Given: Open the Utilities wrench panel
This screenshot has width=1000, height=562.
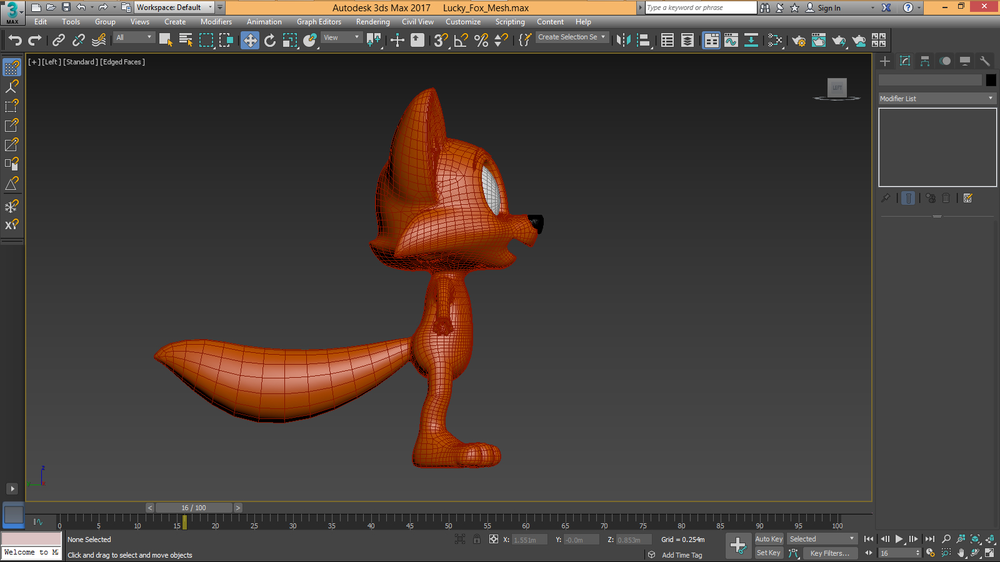Looking at the screenshot, I should (985, 61).
